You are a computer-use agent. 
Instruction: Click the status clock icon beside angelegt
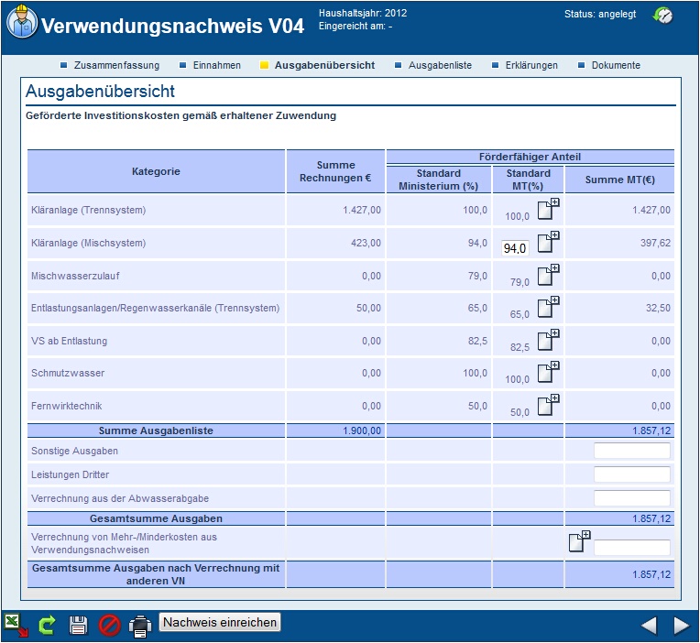point(663,16)
